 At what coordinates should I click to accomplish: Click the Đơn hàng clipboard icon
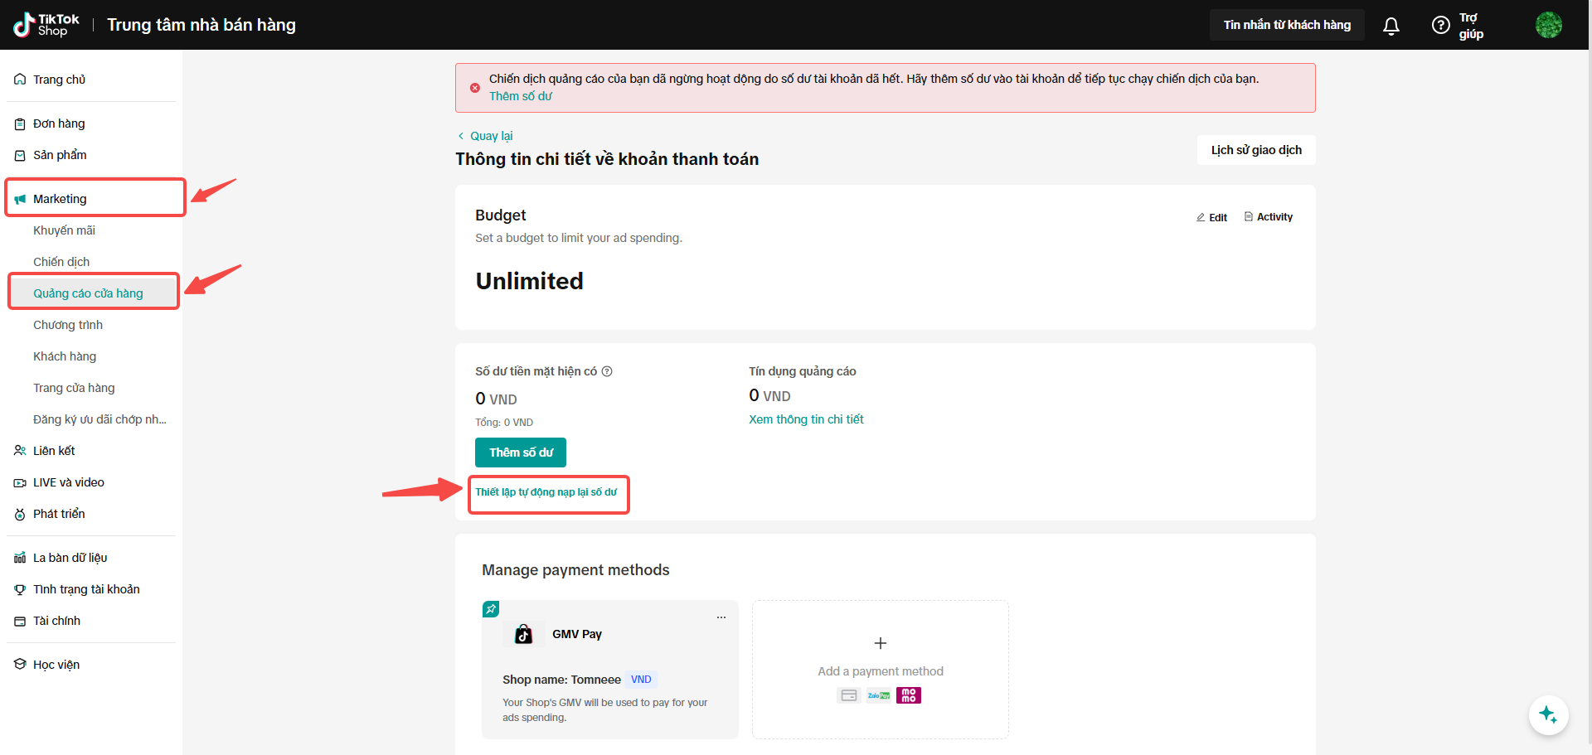coord(20,123)
